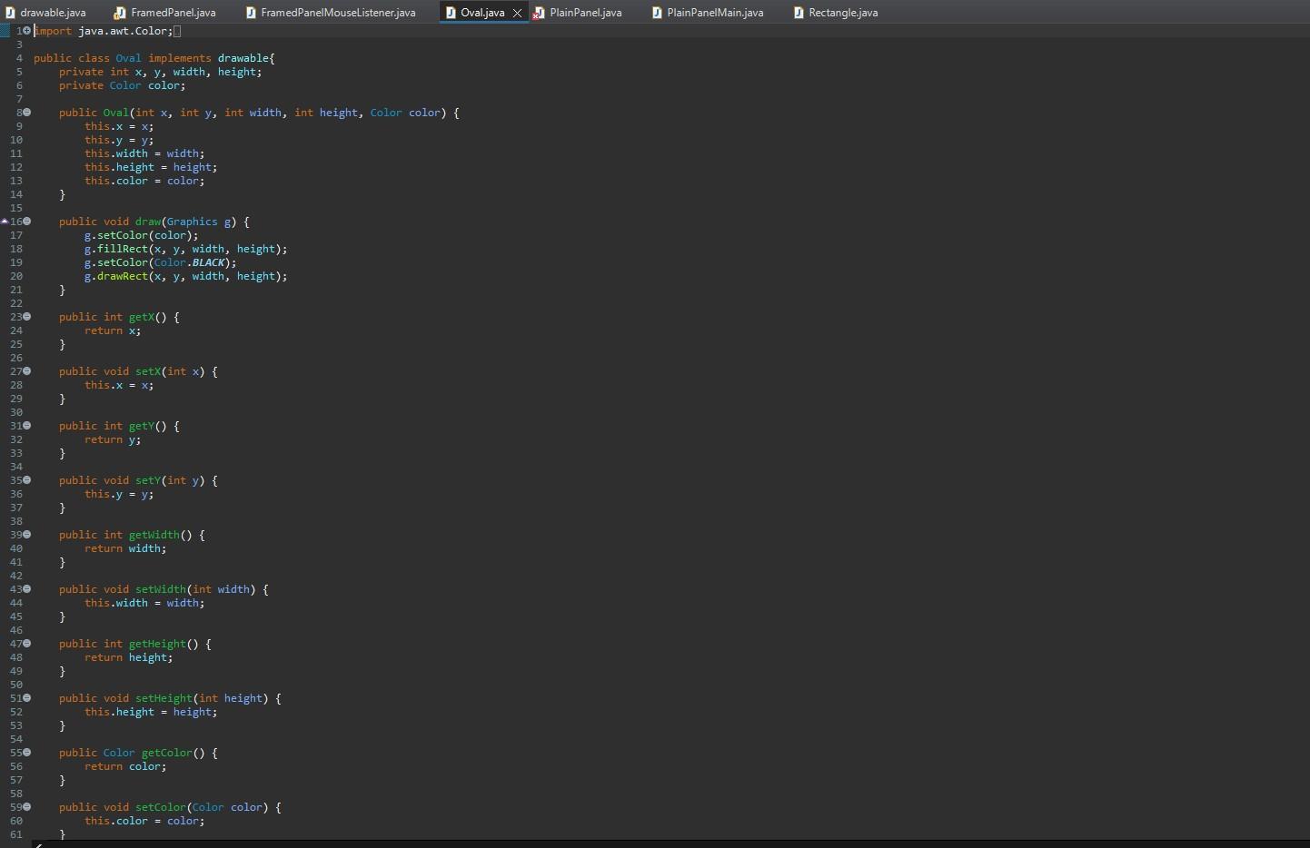The height and width of the screenshot is (848, 1310).
Task: Click the FramedPanelMouseListener.java file icon
Action: tap(250, 13)
